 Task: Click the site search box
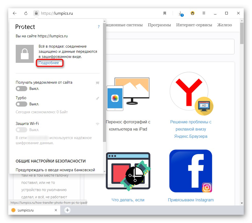[x=170, y=47]
